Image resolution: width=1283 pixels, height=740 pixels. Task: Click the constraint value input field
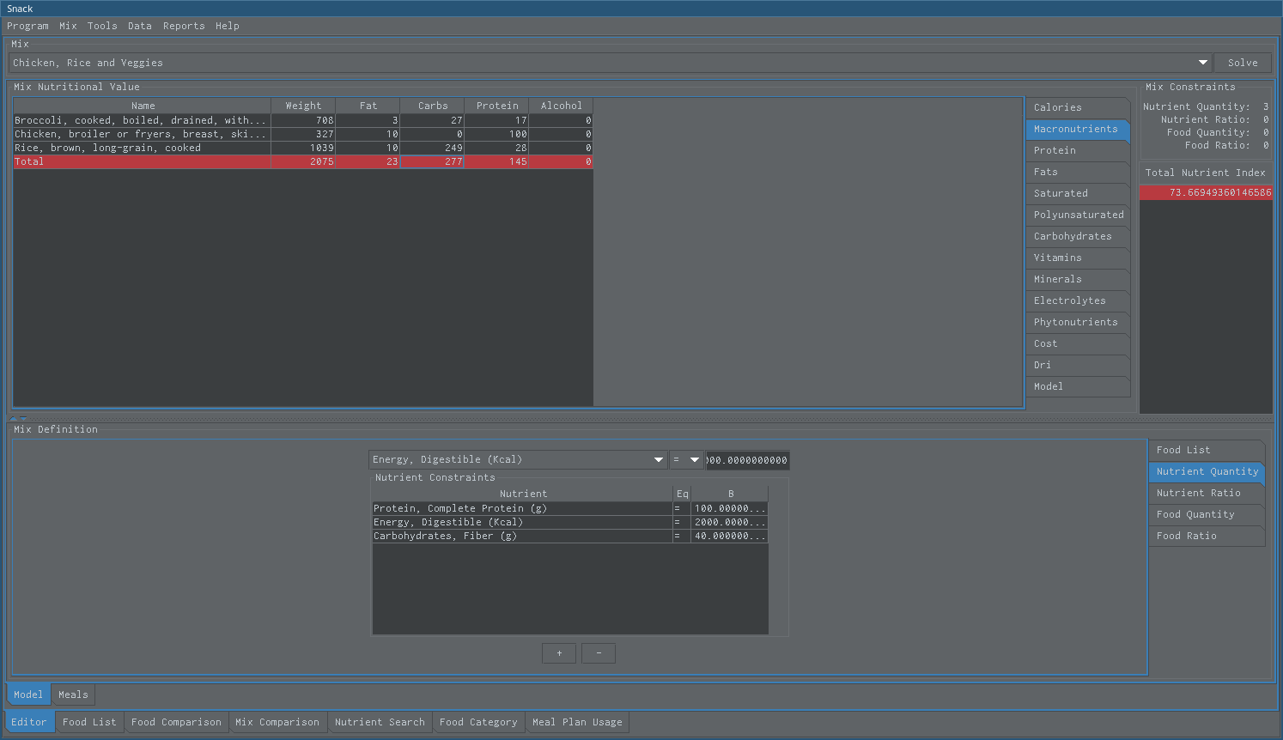pyautogui.click(x=747, y=460)
